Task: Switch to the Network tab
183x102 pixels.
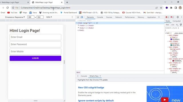Action: tap(118, 17)
